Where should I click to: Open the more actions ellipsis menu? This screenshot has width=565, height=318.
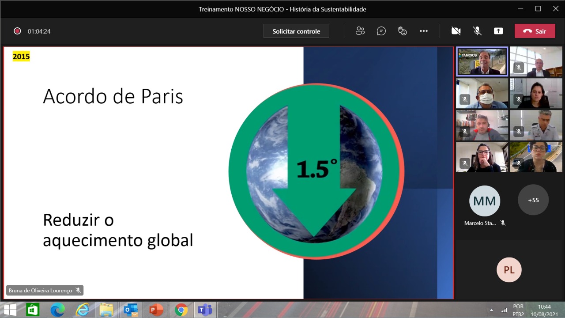pos(424,31)
